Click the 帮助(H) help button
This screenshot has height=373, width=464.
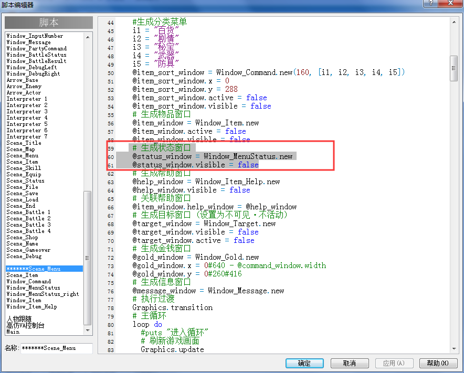click(x=438, y=363)
